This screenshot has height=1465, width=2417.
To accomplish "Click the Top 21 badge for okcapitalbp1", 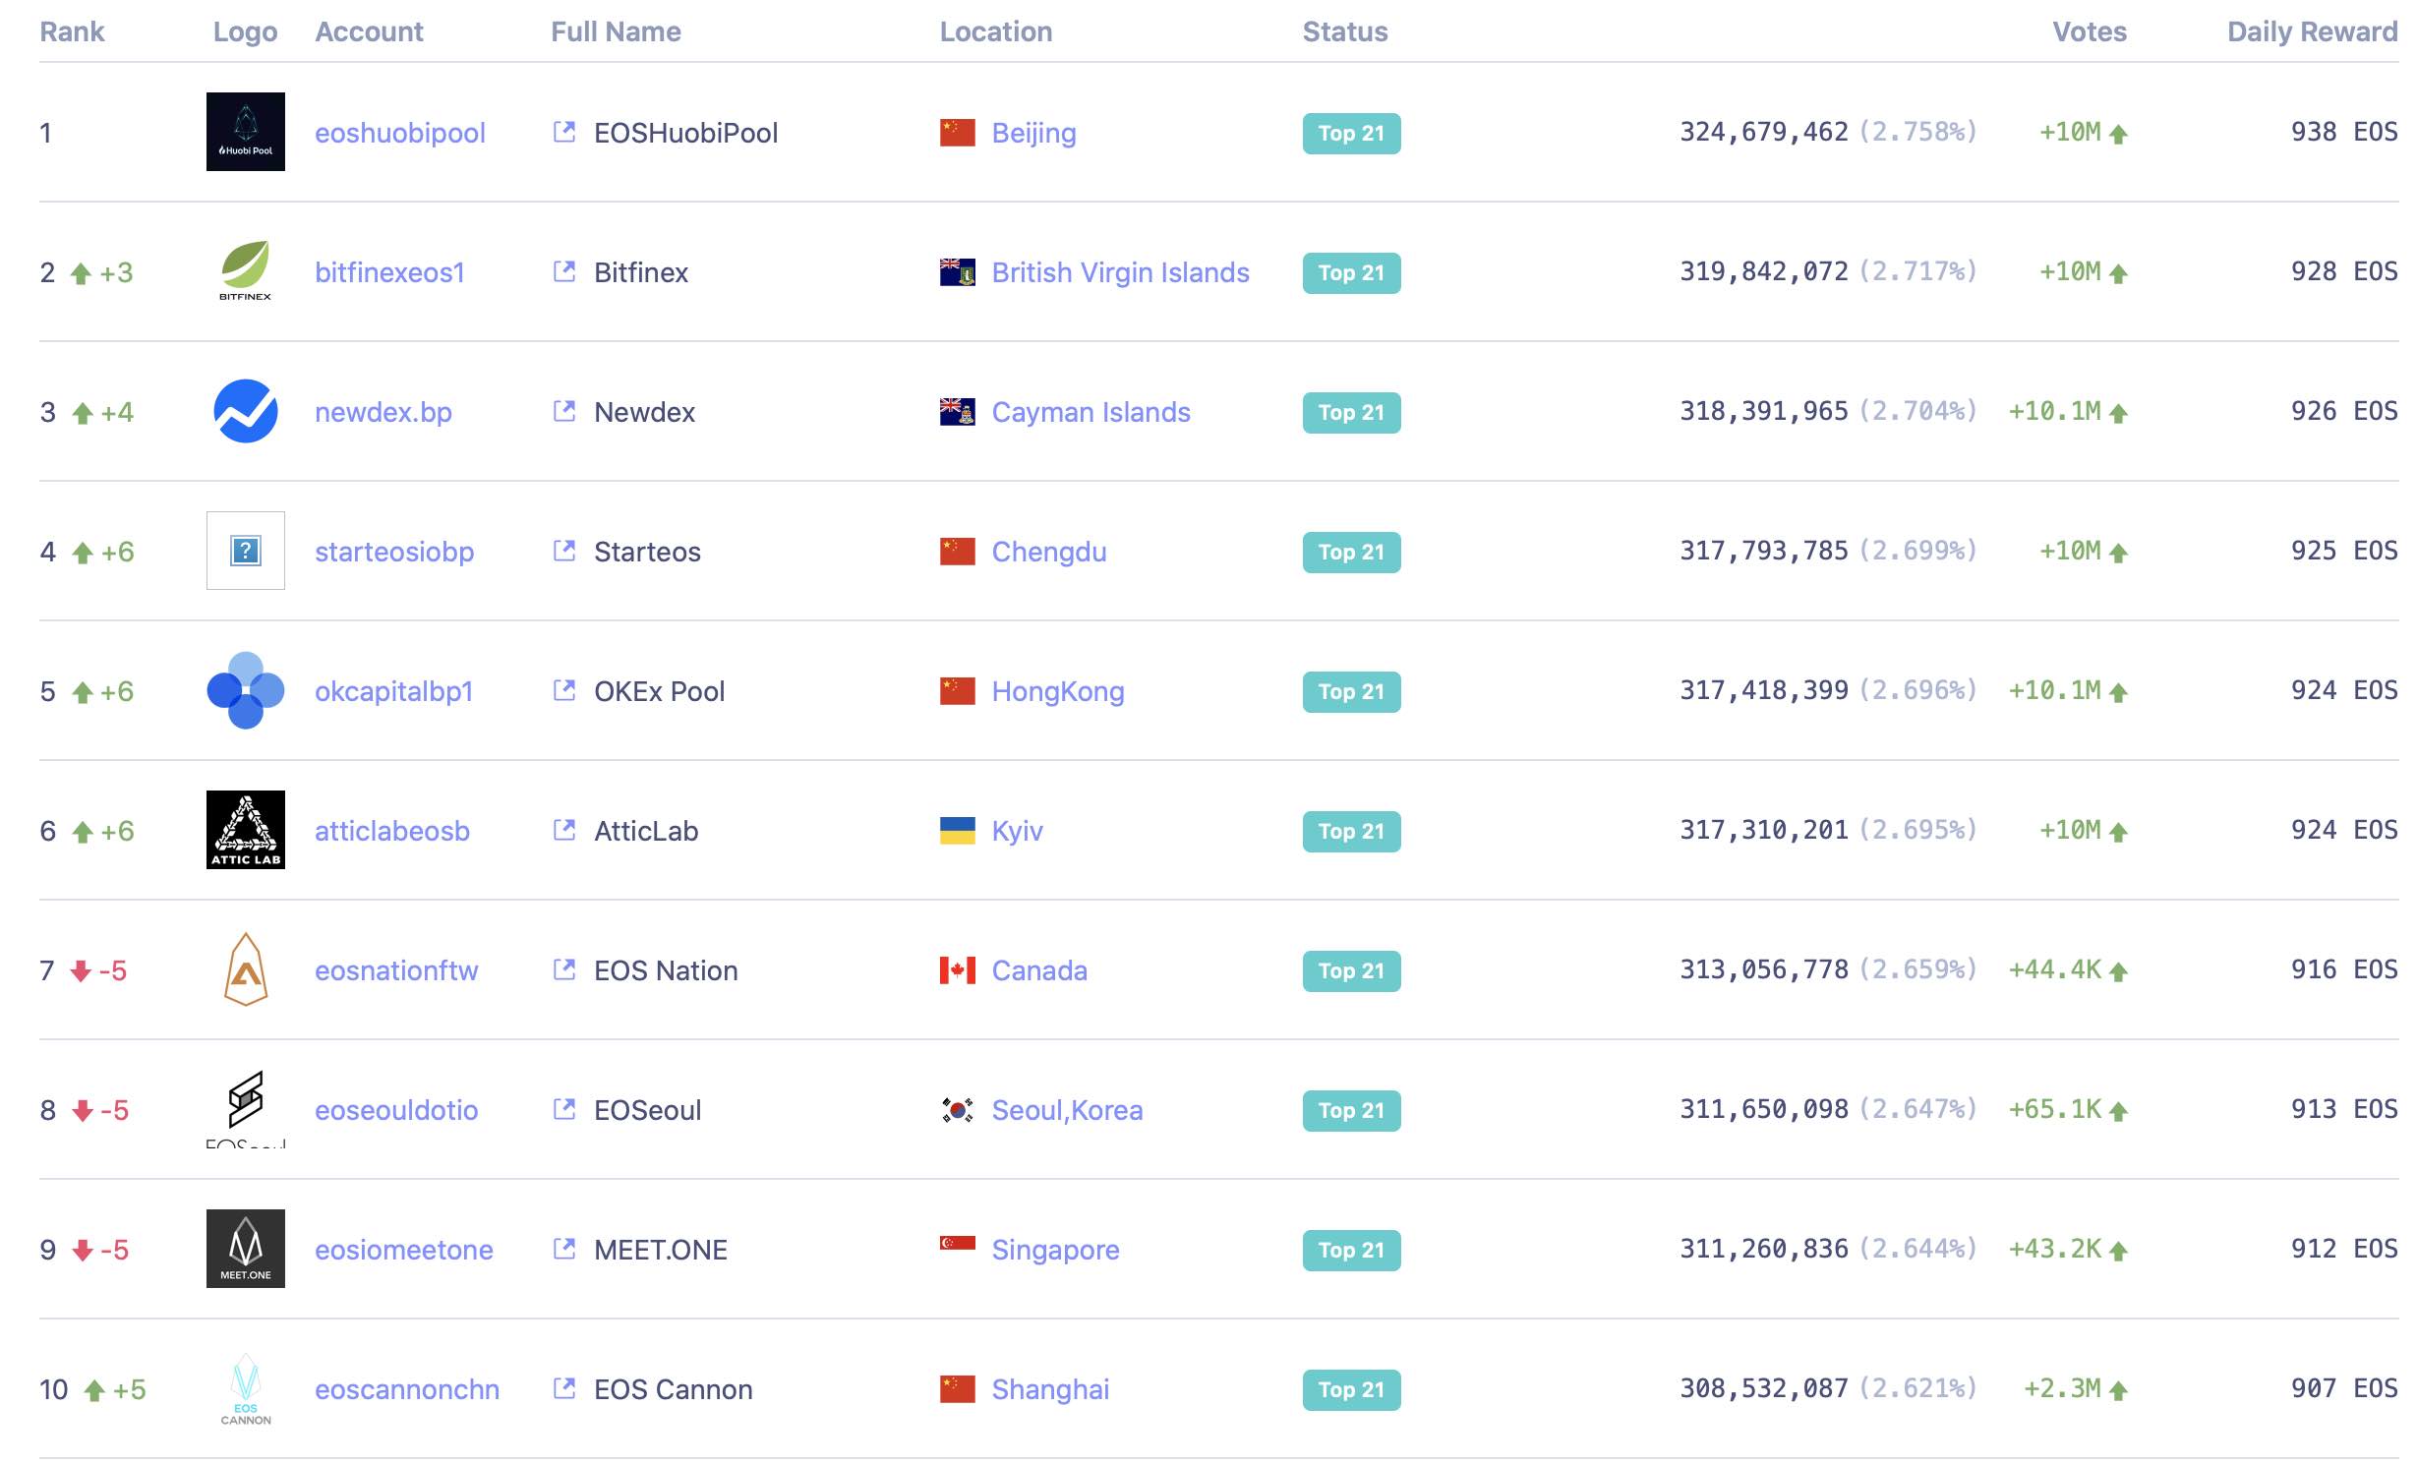I will (1351, 691).
